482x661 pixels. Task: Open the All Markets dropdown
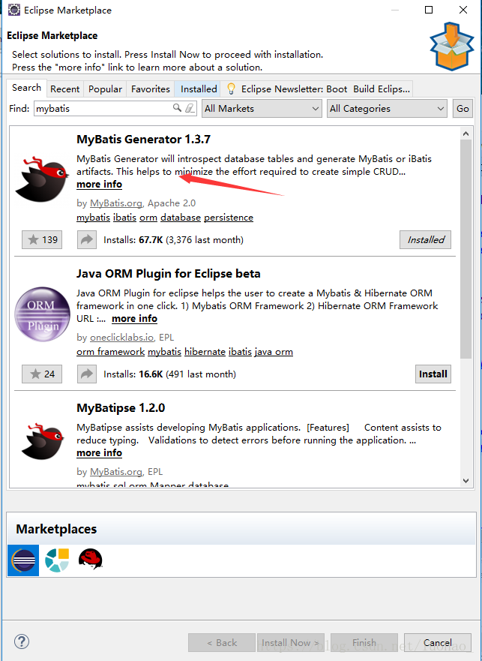tap(262, 109)
